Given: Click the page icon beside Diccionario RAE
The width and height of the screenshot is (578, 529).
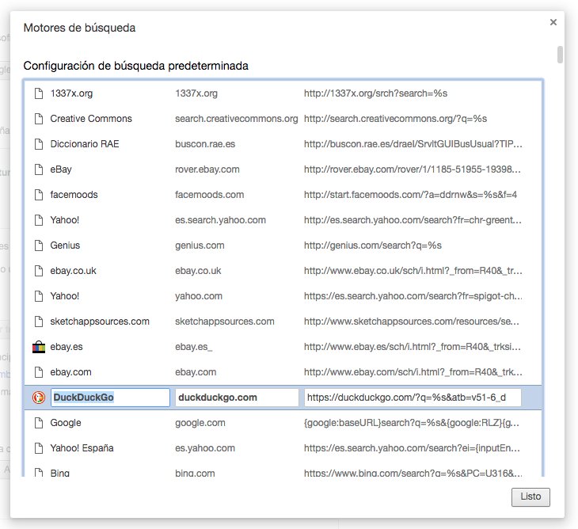Looking at the screenshot, I should (39, 144).
